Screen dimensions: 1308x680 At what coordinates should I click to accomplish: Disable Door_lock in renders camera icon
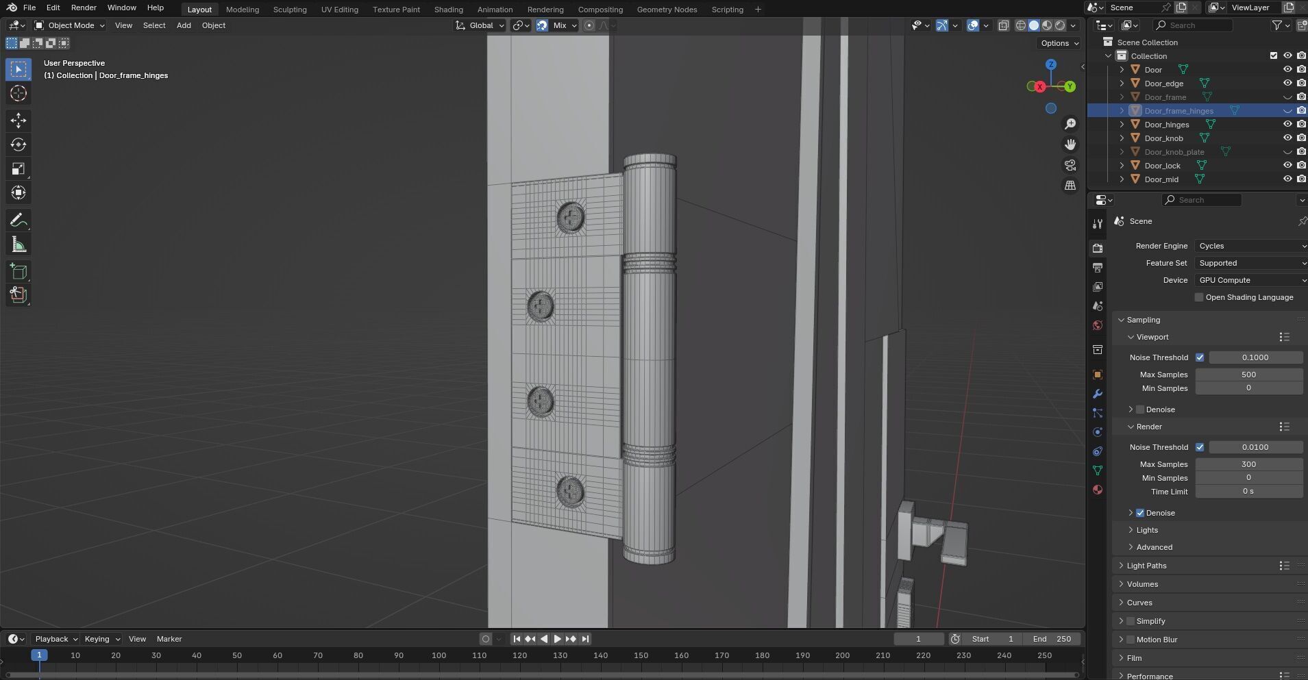click(1301, 165)
